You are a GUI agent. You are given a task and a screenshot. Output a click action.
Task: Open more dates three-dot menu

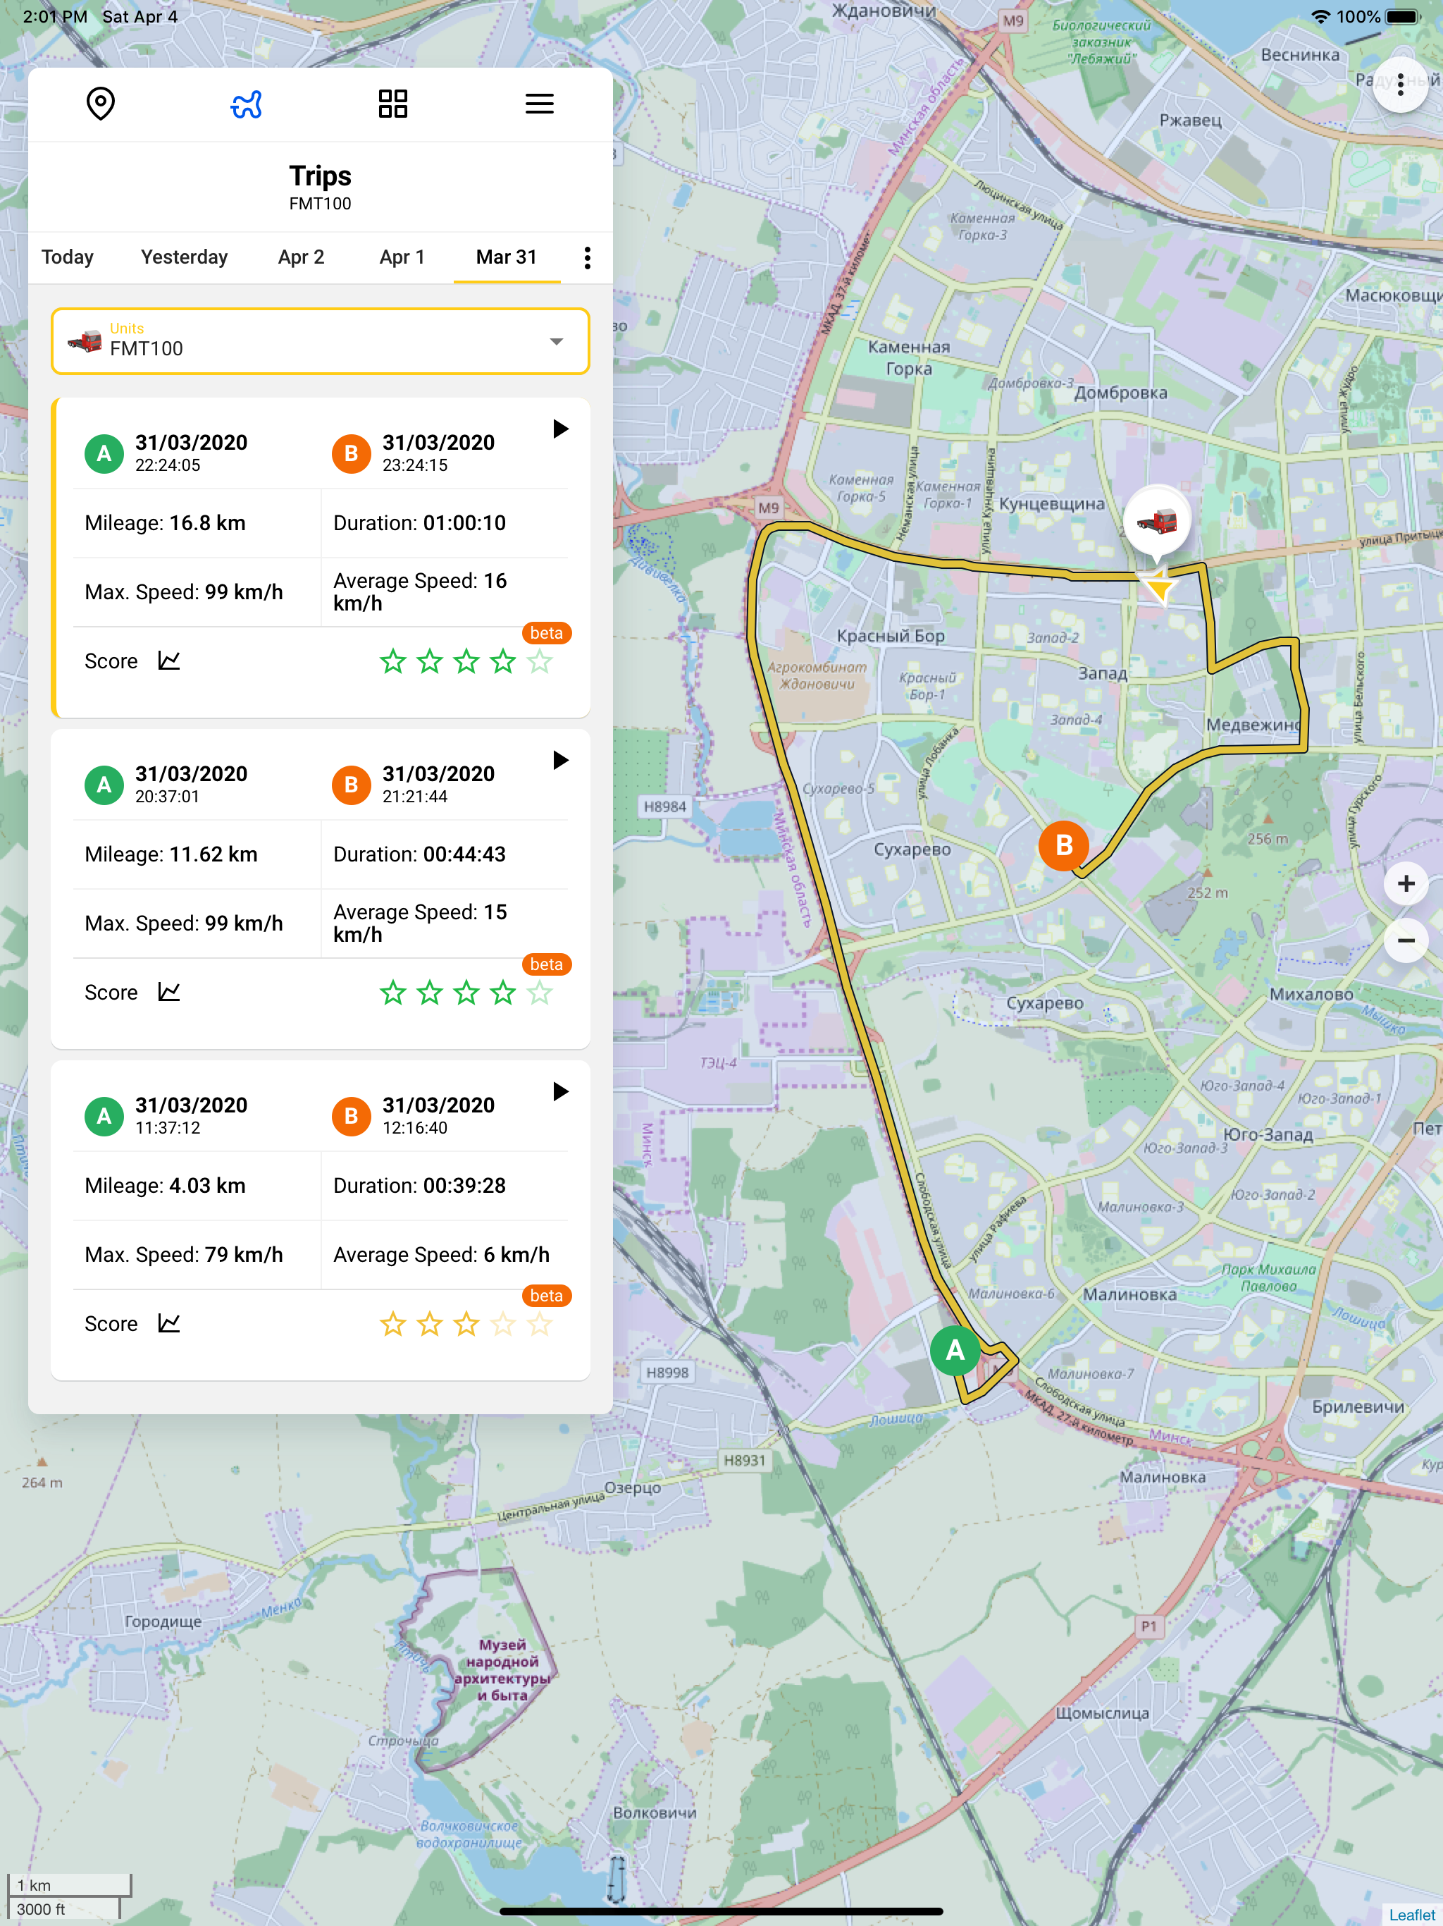click(588, 258)
